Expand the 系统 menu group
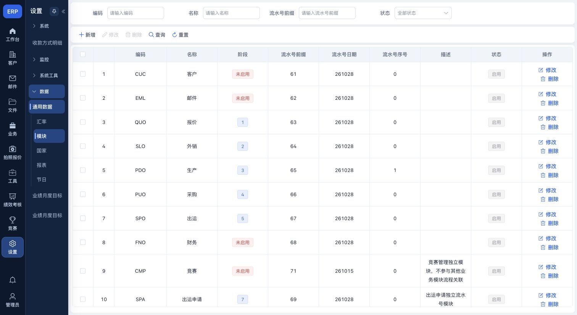The width and height of the screenshot is (577, 315). [x=47, y=26]
